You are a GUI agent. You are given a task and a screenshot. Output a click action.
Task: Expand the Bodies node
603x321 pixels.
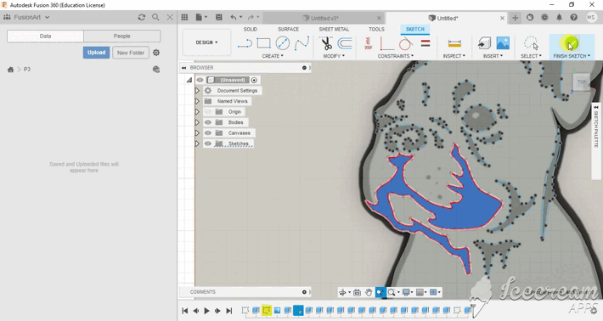197,122
